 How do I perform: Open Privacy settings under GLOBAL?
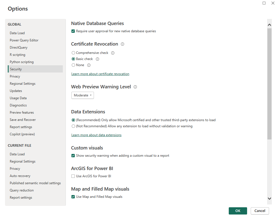(15, 76)
